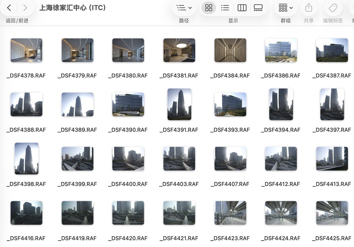Select thumbnail of _DSF4386.RAF

click(281, 50)
